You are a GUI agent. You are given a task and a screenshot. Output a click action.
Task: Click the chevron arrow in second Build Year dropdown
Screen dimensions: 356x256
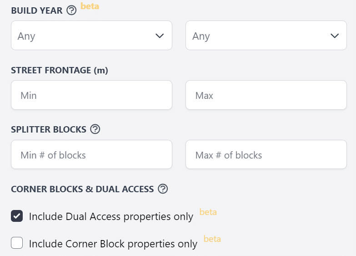pyautogui.click(x=335, y=36)
